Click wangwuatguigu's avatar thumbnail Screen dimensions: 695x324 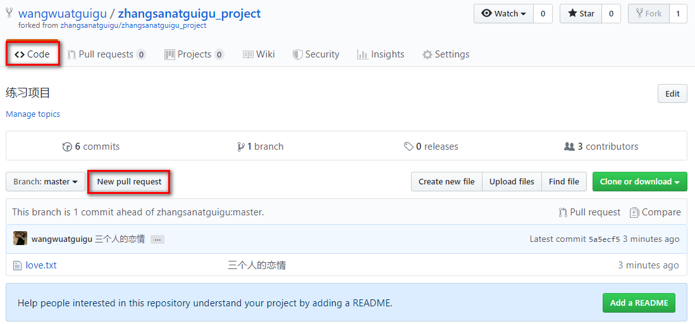[20, 239]
